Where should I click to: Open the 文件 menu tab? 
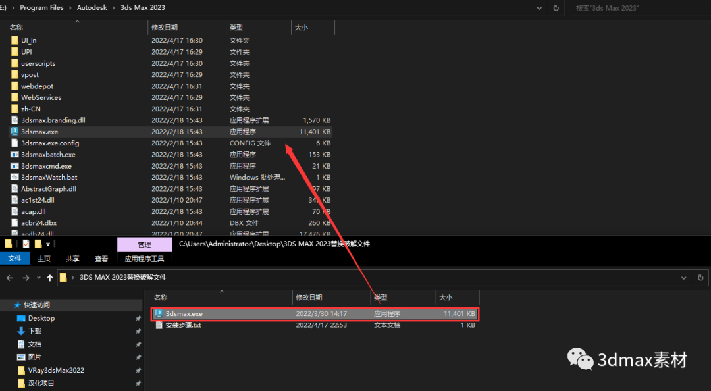(x=14, y=258)
